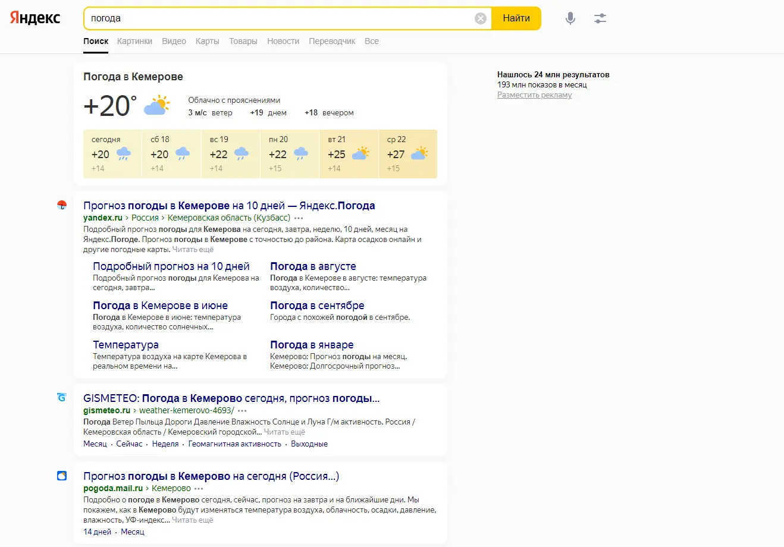Open the Погода в августе sitelink
Image resolution: width=784 pixels, height=547 pixels.
[313, 266]
